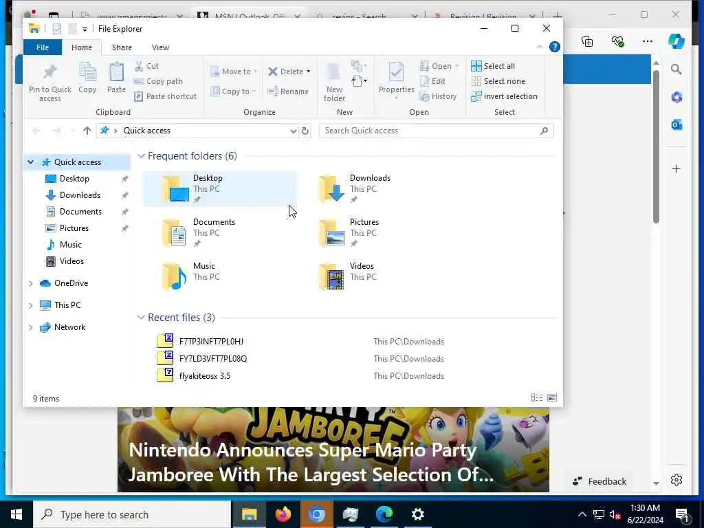Click the Edit command
This screenshot has height=528, width=704.
pyautogui.click(x=433, y=81)
